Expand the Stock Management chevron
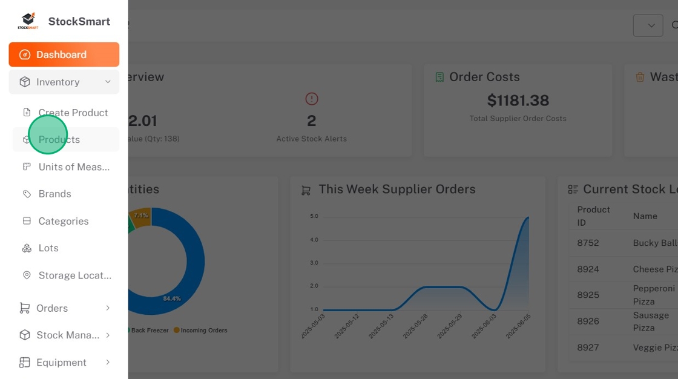This screenshot has width=678, height=379. [108, 335]
